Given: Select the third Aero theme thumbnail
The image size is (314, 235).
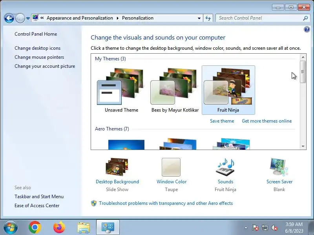Looking at the screenshot, I should click(231, 144).
